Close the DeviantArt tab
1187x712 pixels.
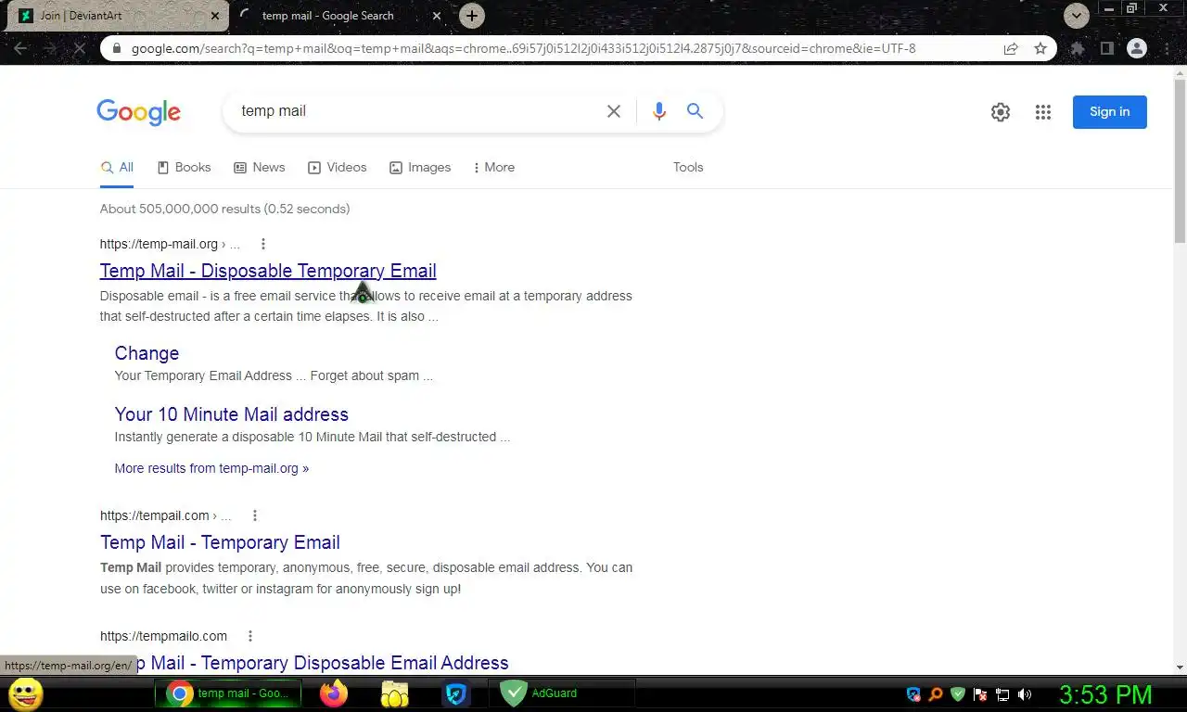(215, 16)
